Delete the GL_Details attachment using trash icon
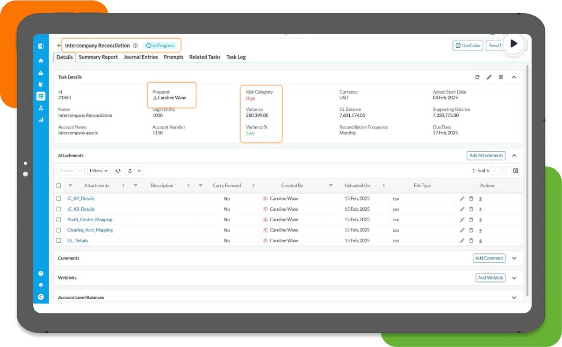Image resolution: width=562 pixels, height=347 pixels. click(x=471, y=240)
